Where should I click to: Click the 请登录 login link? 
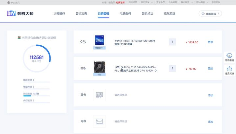(111, 2)
